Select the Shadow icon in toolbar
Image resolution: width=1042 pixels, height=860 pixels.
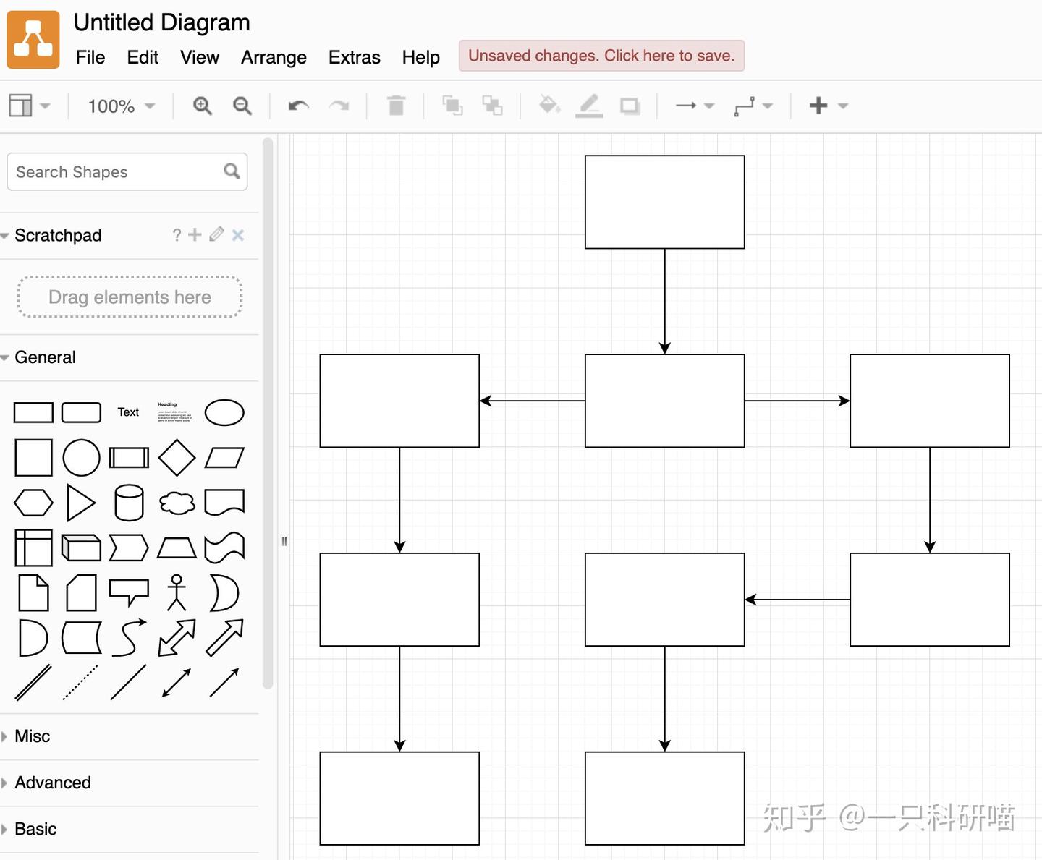pyautogui.click(x=629, y=106)
